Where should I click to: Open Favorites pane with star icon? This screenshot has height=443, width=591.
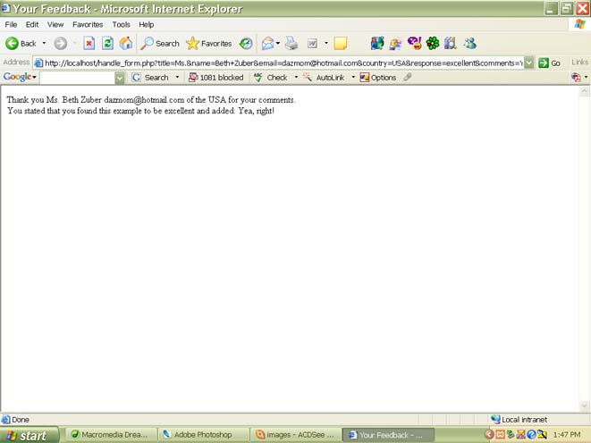click(x=209, y=44)
